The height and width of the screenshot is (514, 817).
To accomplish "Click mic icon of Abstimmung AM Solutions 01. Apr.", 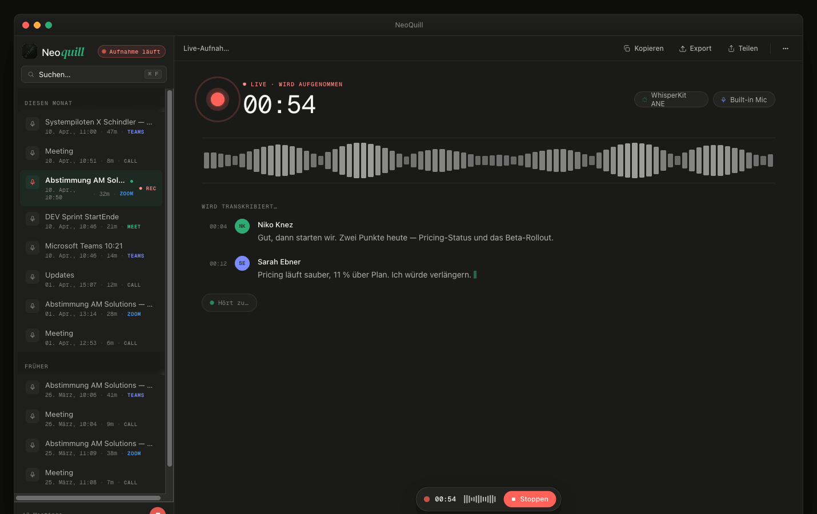I will coord(33,306).
